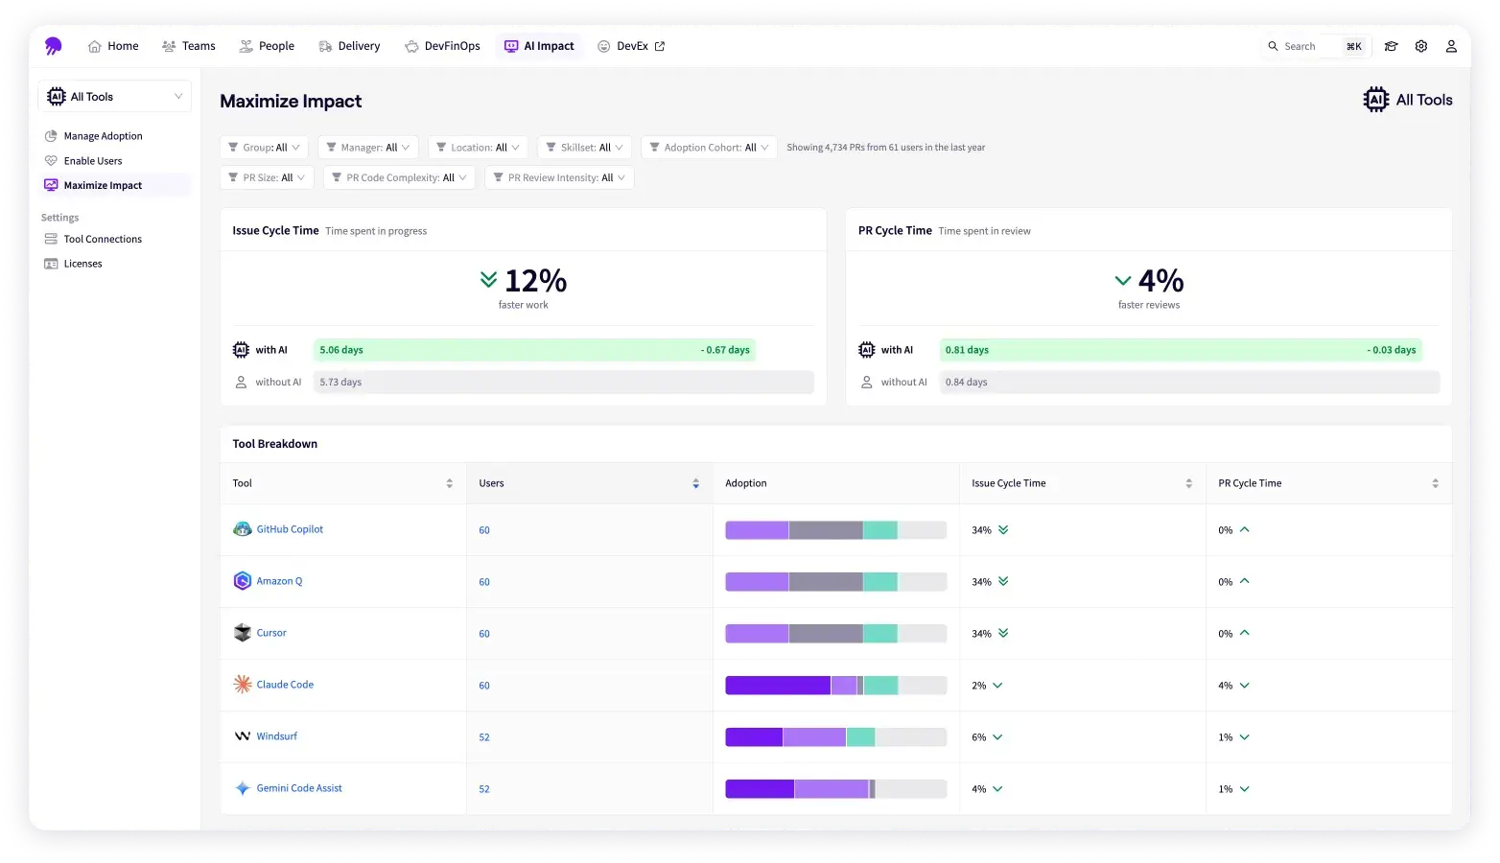This screenshot has width=1500, height=863.
Task: Open the settings gear icon
Action: point(1421,46)
